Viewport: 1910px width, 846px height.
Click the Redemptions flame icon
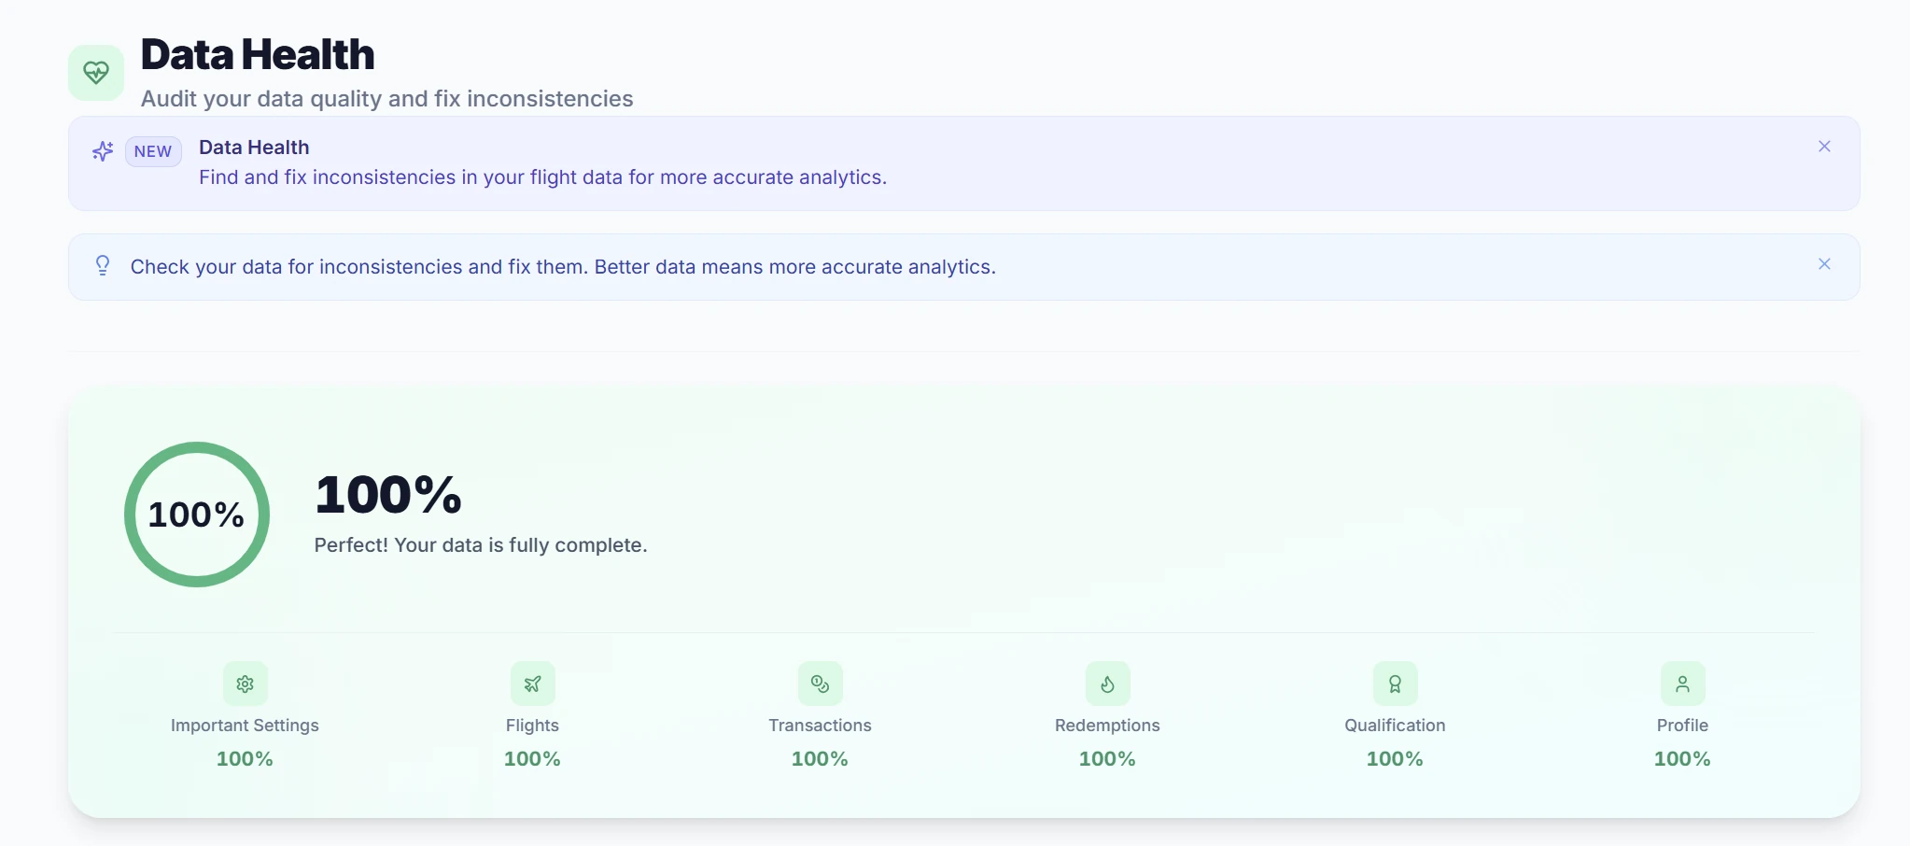1107,684
